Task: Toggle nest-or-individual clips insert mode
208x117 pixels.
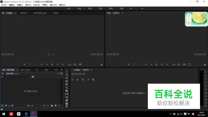Action: (73, 79)
